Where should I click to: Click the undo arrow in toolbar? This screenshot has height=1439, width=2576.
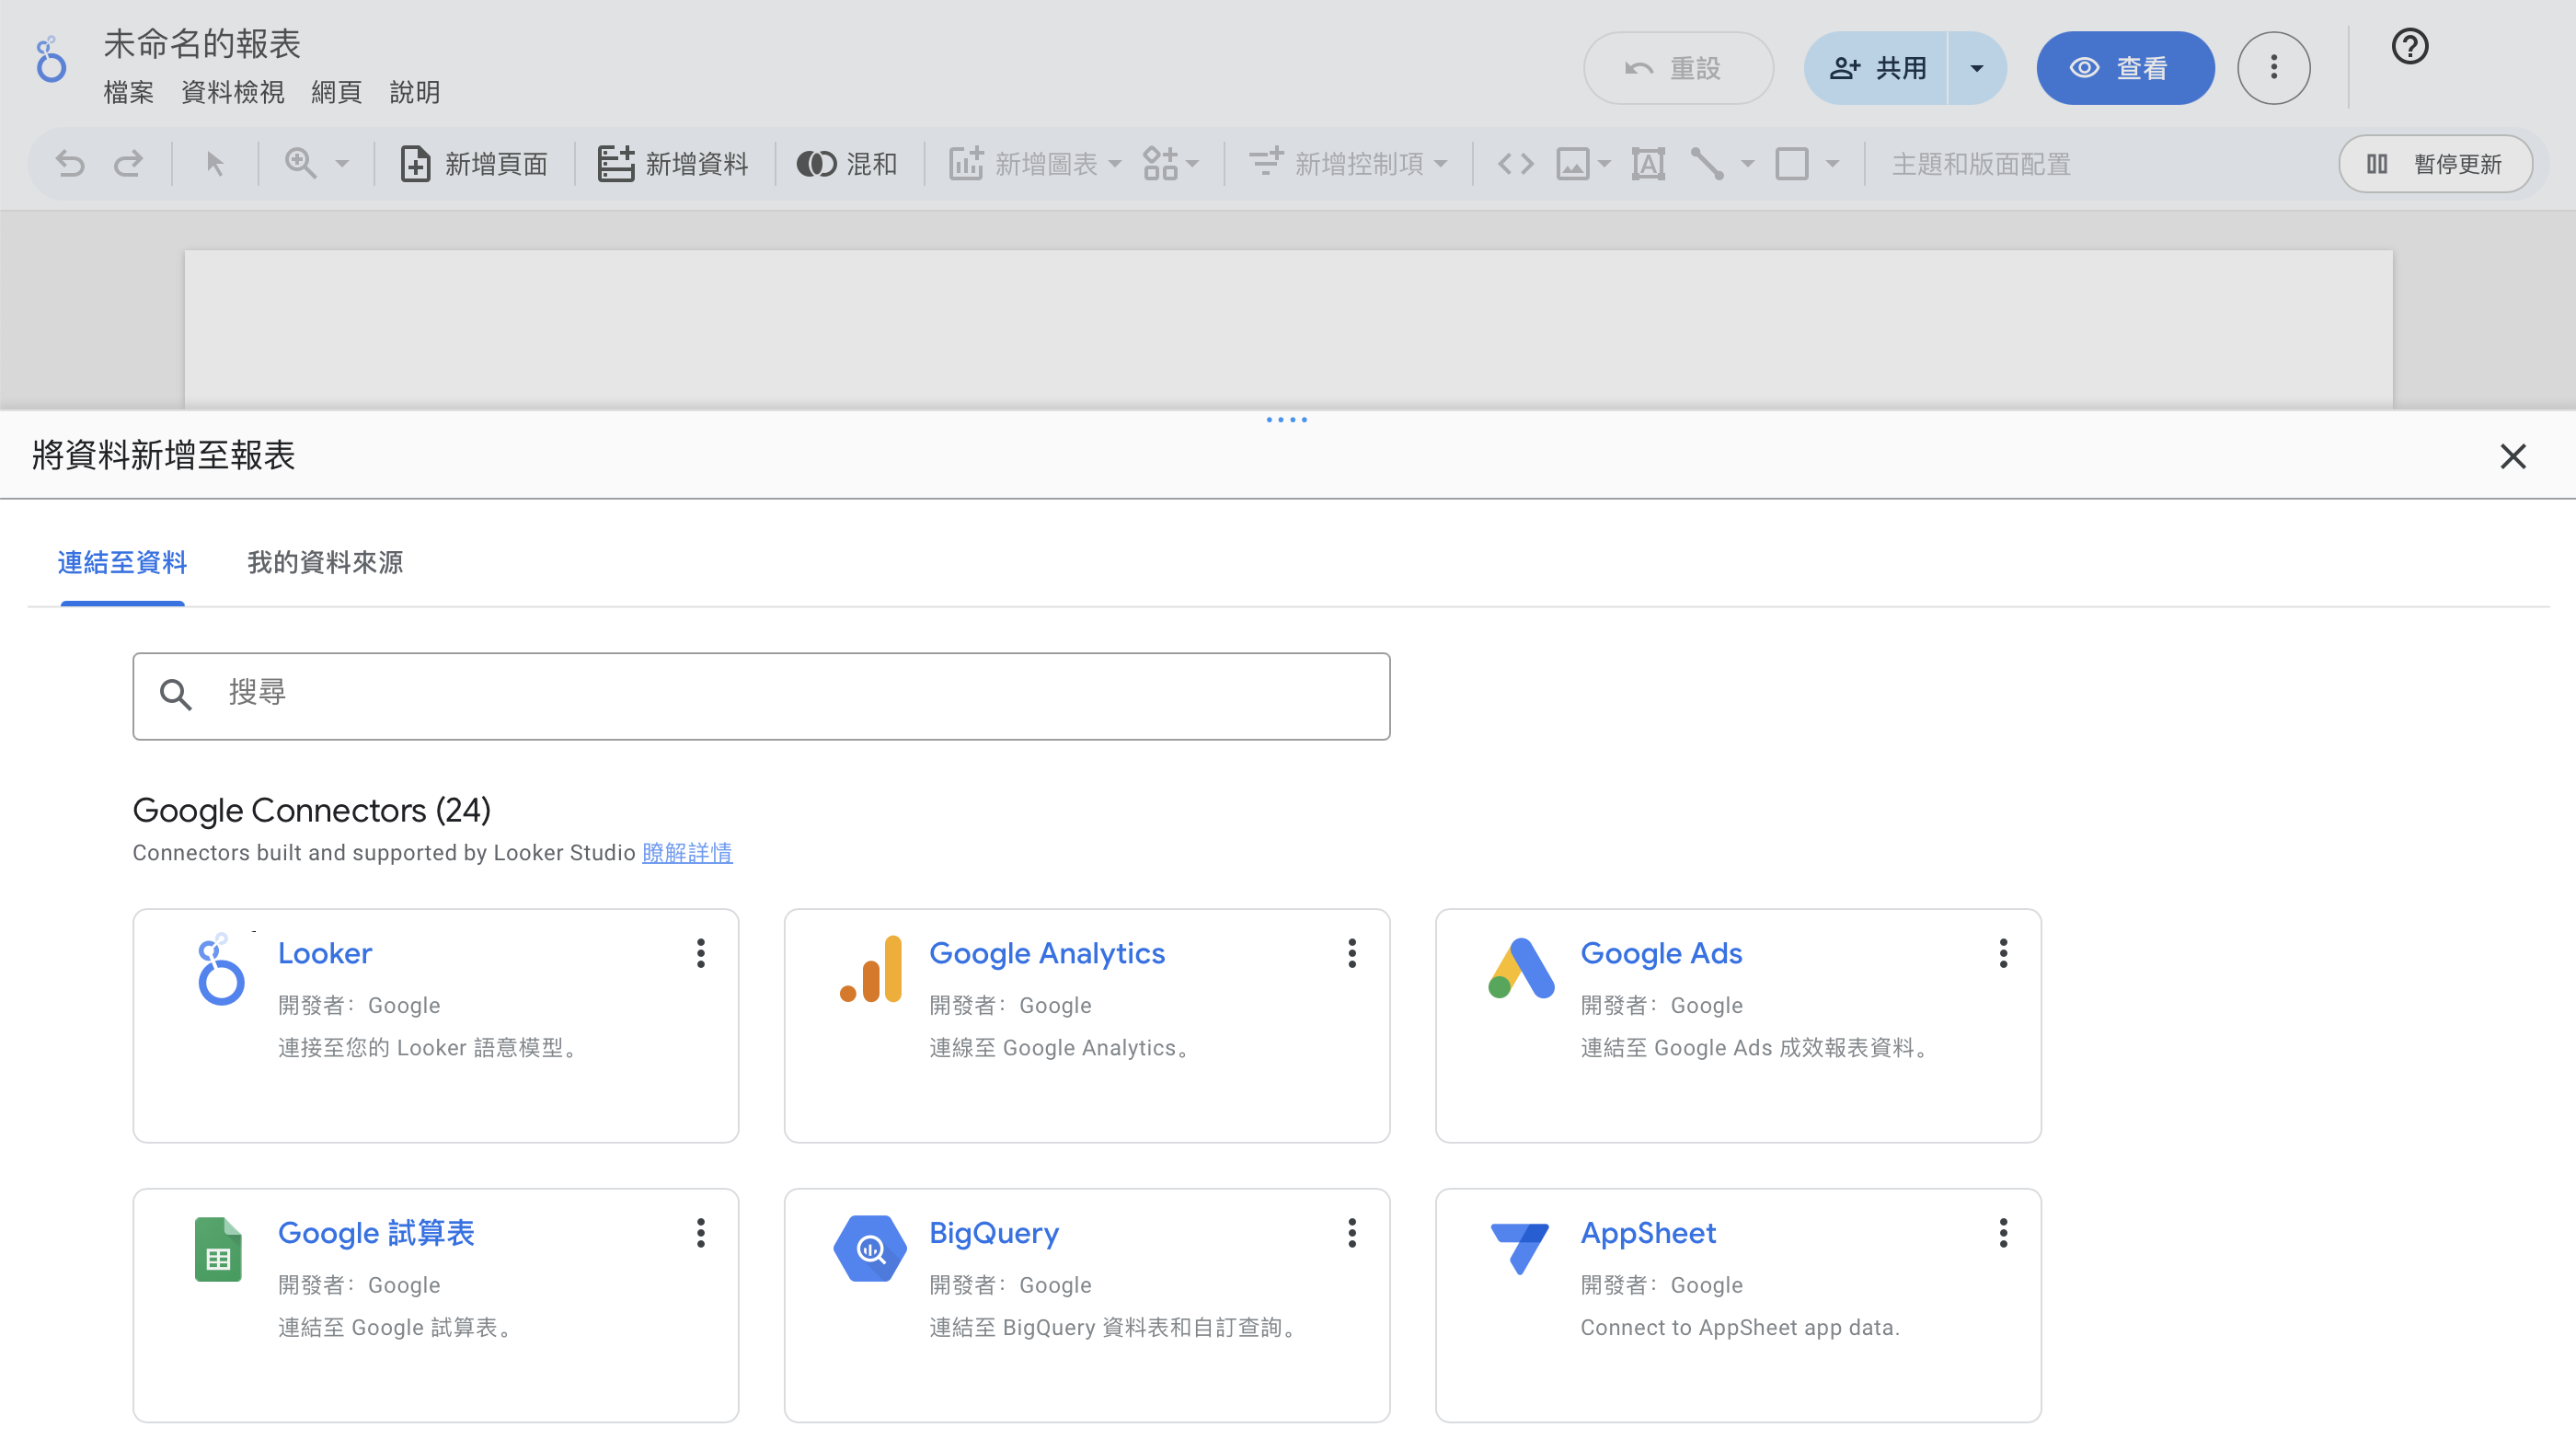tap(70, 163)
